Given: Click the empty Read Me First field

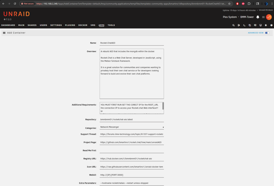Looking at the screenshot, I should tap(132, 150).
